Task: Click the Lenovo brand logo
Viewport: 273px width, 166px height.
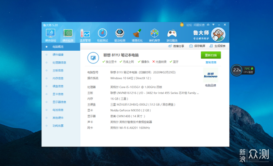Action: pos(210,75)
